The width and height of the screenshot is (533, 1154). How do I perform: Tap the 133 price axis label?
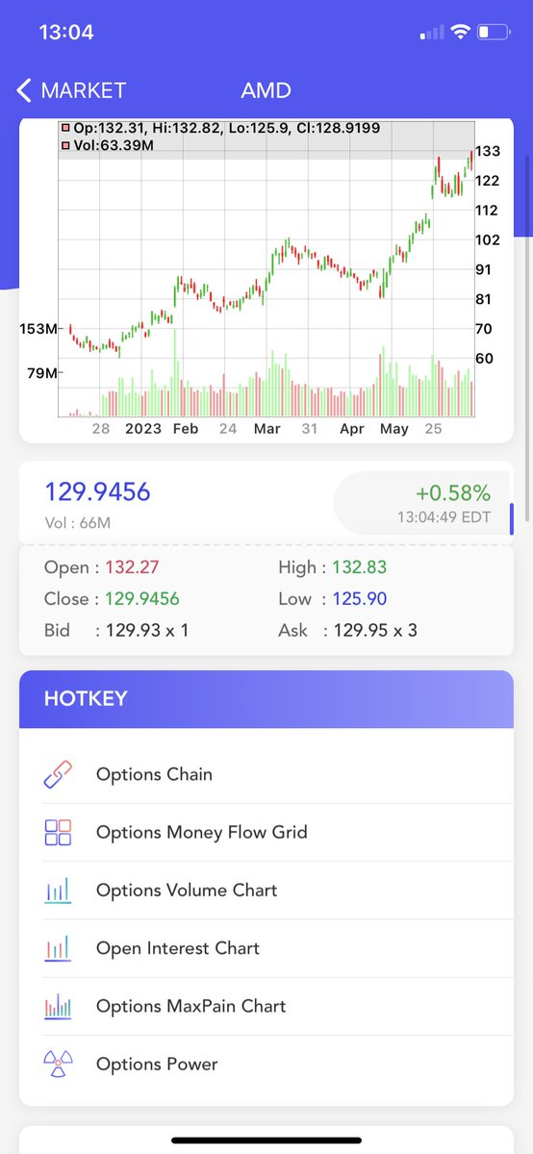click(x=487, y=151)
